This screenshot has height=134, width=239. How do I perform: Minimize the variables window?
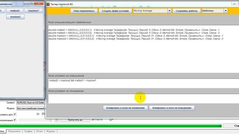26,3
